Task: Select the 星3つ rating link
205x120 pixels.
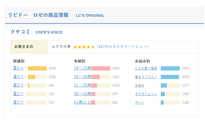Action: (x=18, y=85)
